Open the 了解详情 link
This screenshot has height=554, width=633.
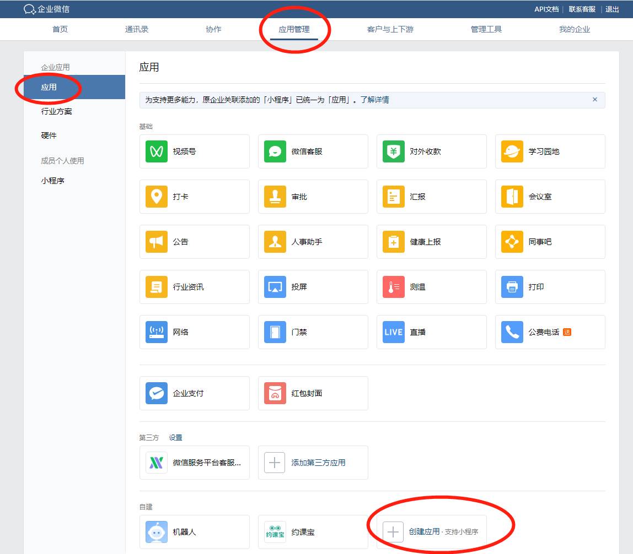374,100
